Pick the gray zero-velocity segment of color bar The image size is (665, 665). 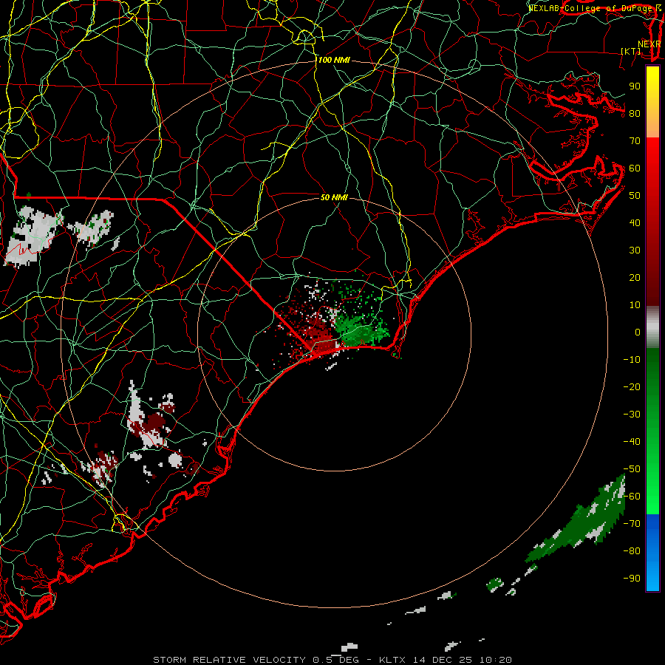pos(652,327)
